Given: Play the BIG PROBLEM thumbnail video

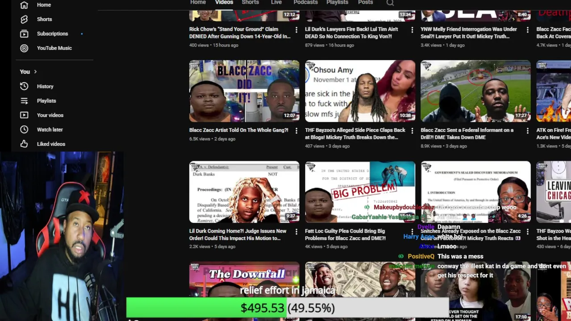Looking at the screenshot, I should (x=360, y=192).
